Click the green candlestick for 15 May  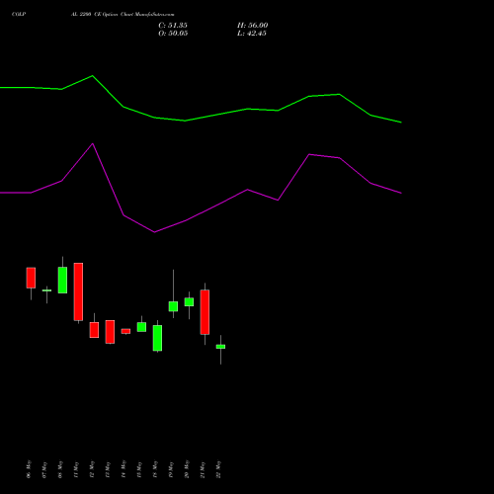pyautogui.click(x=141, y=327)
